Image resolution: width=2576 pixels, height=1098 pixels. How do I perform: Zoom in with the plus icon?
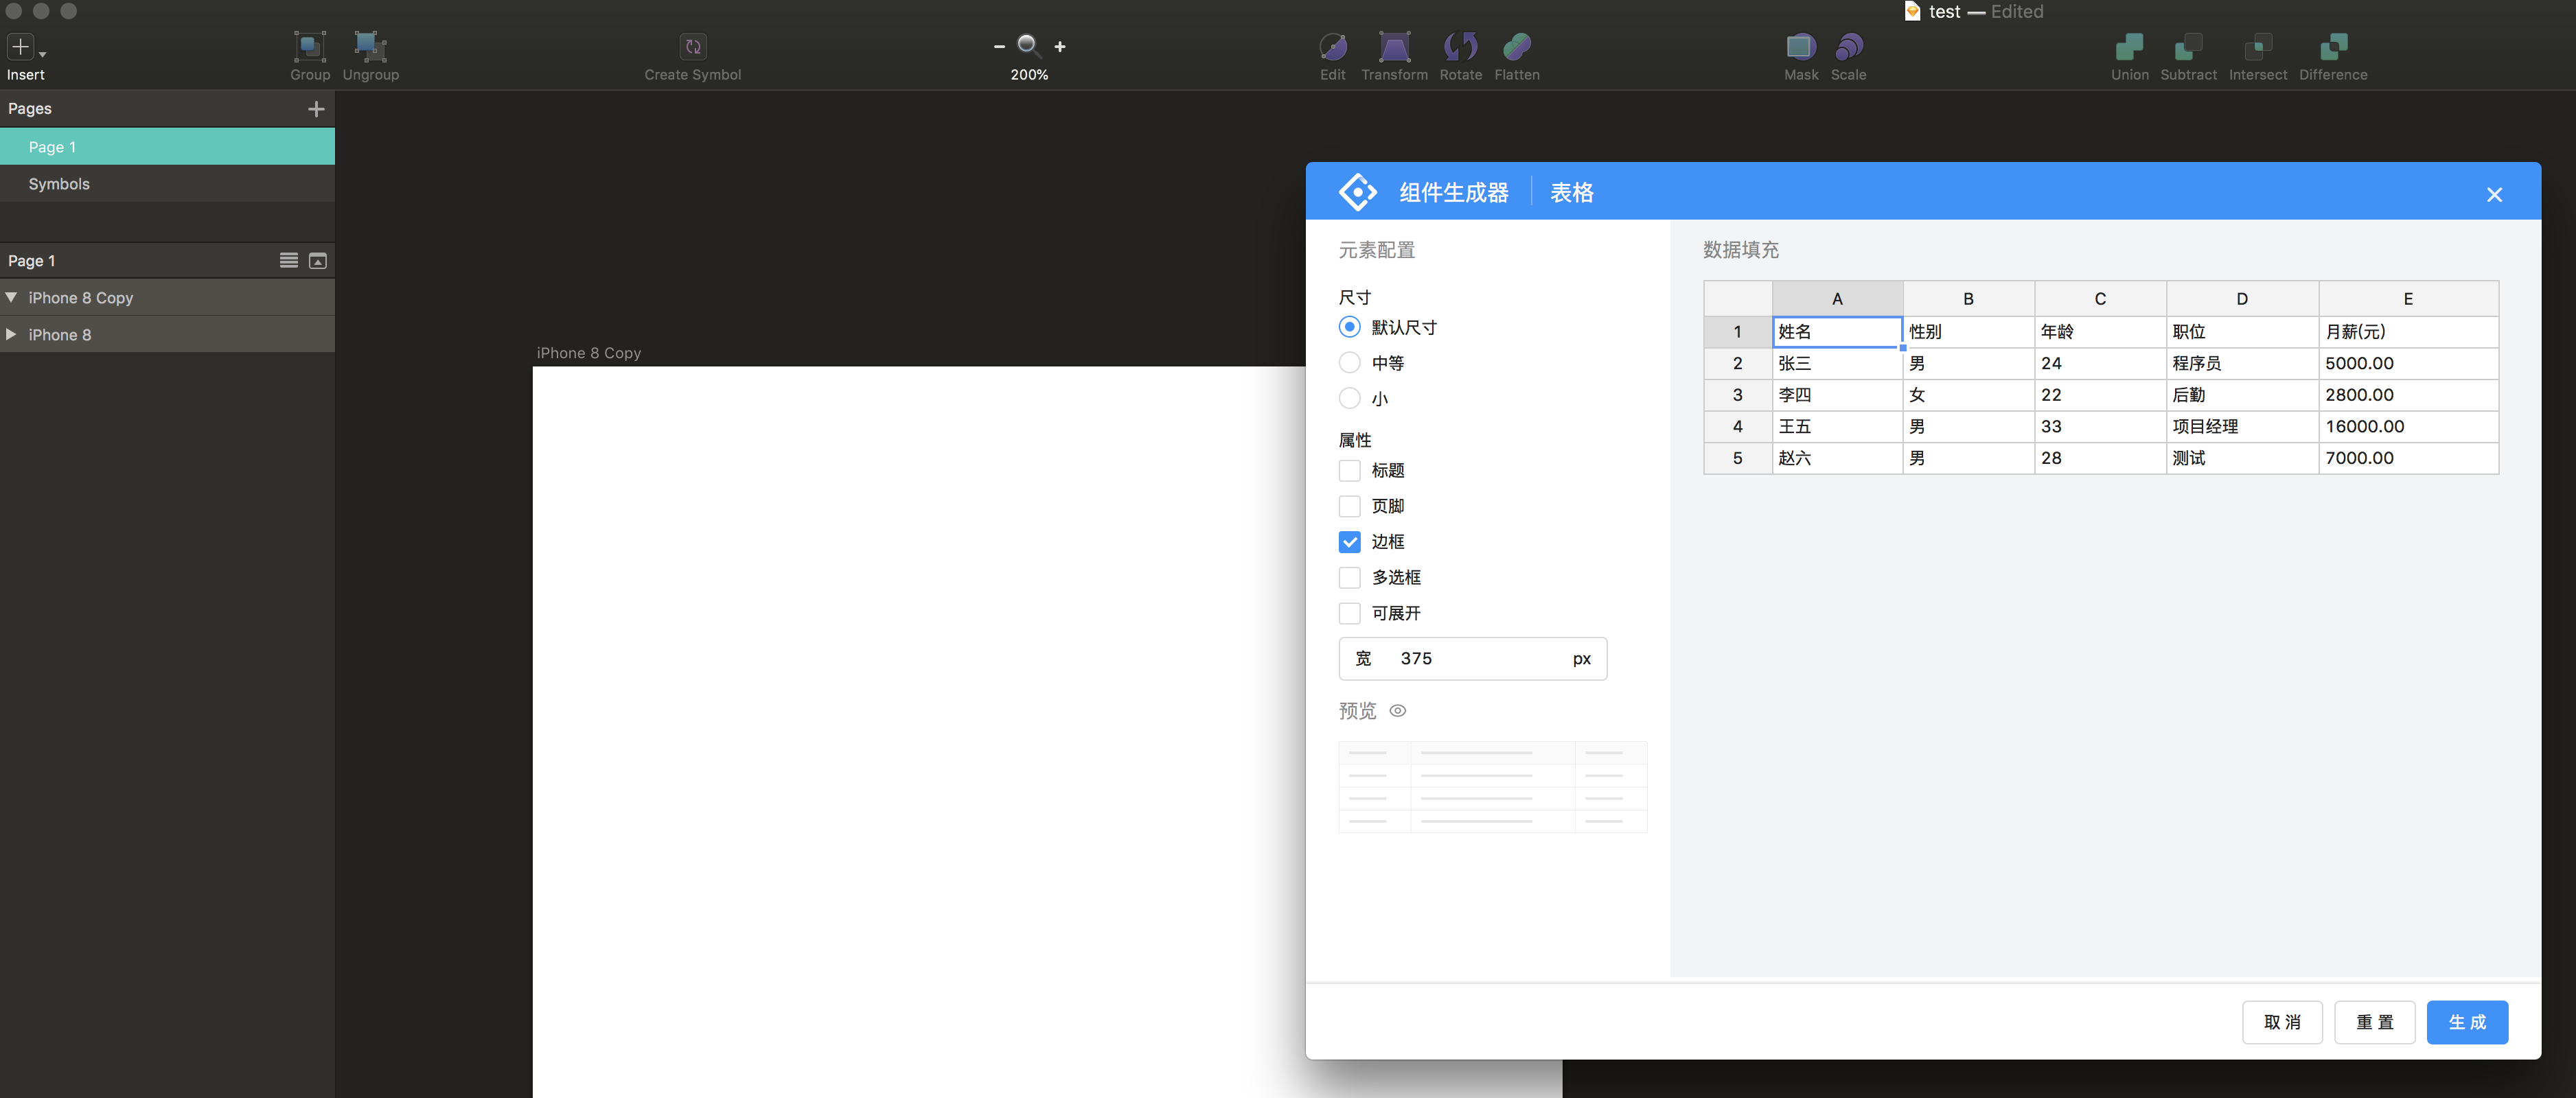1060,46
